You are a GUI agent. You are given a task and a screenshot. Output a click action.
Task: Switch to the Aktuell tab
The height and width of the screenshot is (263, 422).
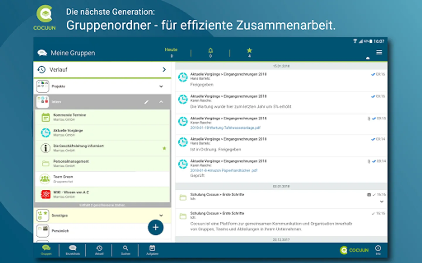coord(99,250)
